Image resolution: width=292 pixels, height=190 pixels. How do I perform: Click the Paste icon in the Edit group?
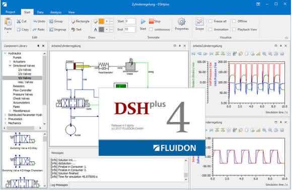[8, 22]
